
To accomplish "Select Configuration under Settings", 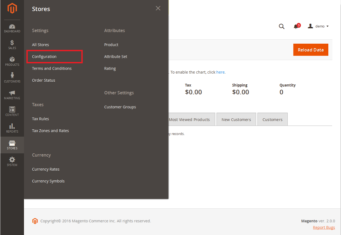I will pos(44,57).
